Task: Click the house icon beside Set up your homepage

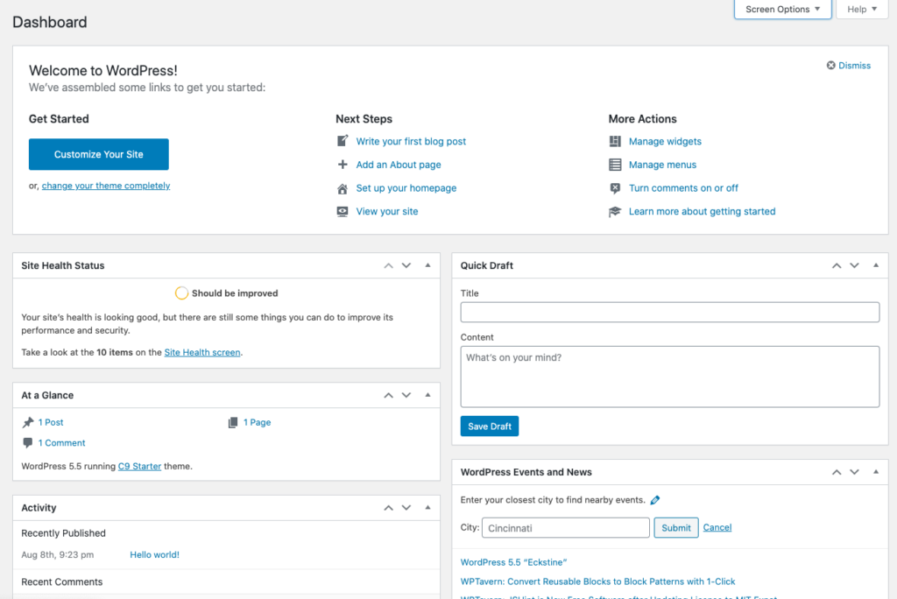Action: pyautogui.click(x=343, y=188)
